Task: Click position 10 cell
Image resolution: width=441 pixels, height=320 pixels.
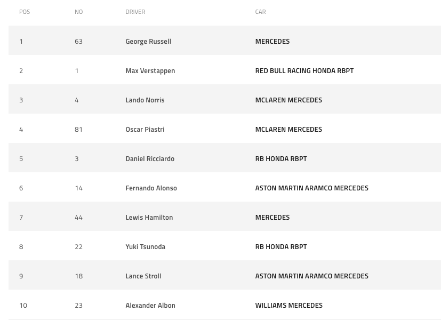Action: click(x=23, y=305)
